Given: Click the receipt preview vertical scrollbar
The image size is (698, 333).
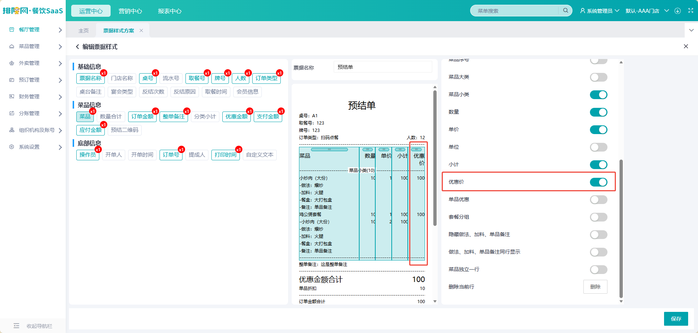Looking at the screenshot, I should (435, 158).
